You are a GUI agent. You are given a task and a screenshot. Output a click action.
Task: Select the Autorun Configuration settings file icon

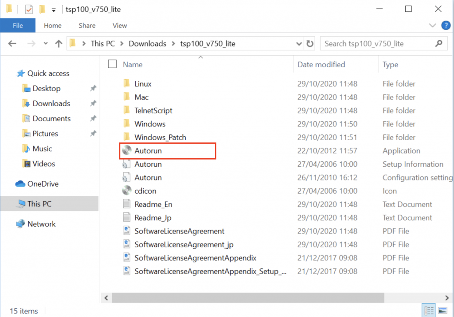click(126, 177)
